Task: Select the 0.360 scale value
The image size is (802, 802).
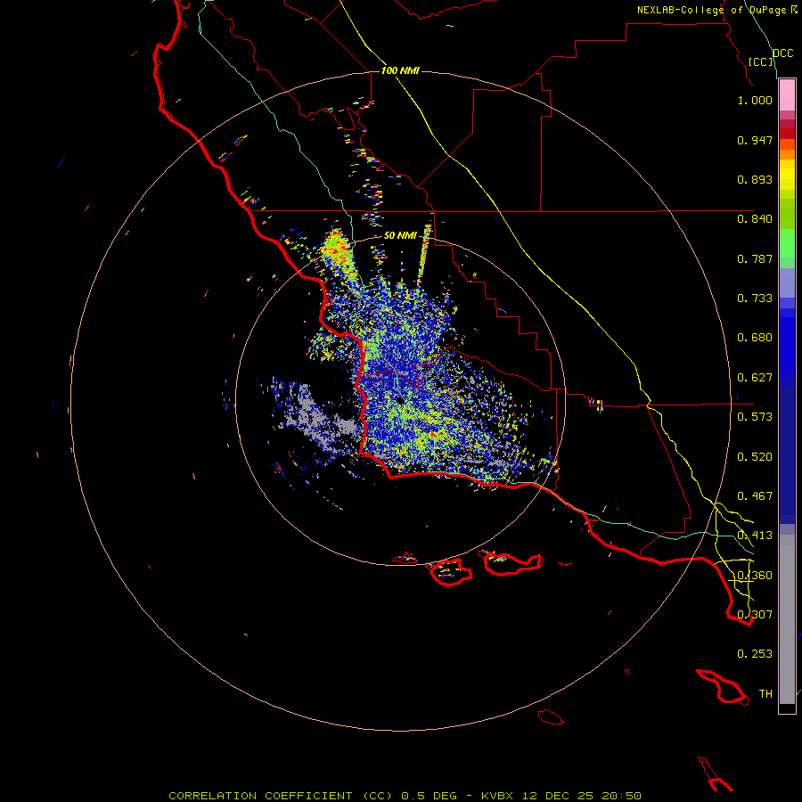Action: (x=755, y=576)
